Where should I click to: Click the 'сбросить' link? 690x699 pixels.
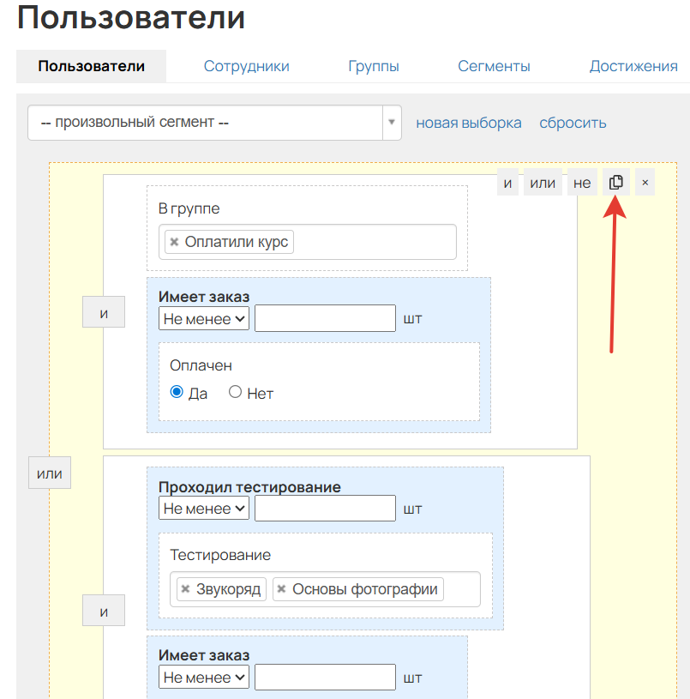click(573, 123)
